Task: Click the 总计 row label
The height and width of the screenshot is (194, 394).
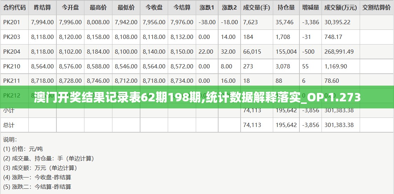Action: click(x=9, y=125)
